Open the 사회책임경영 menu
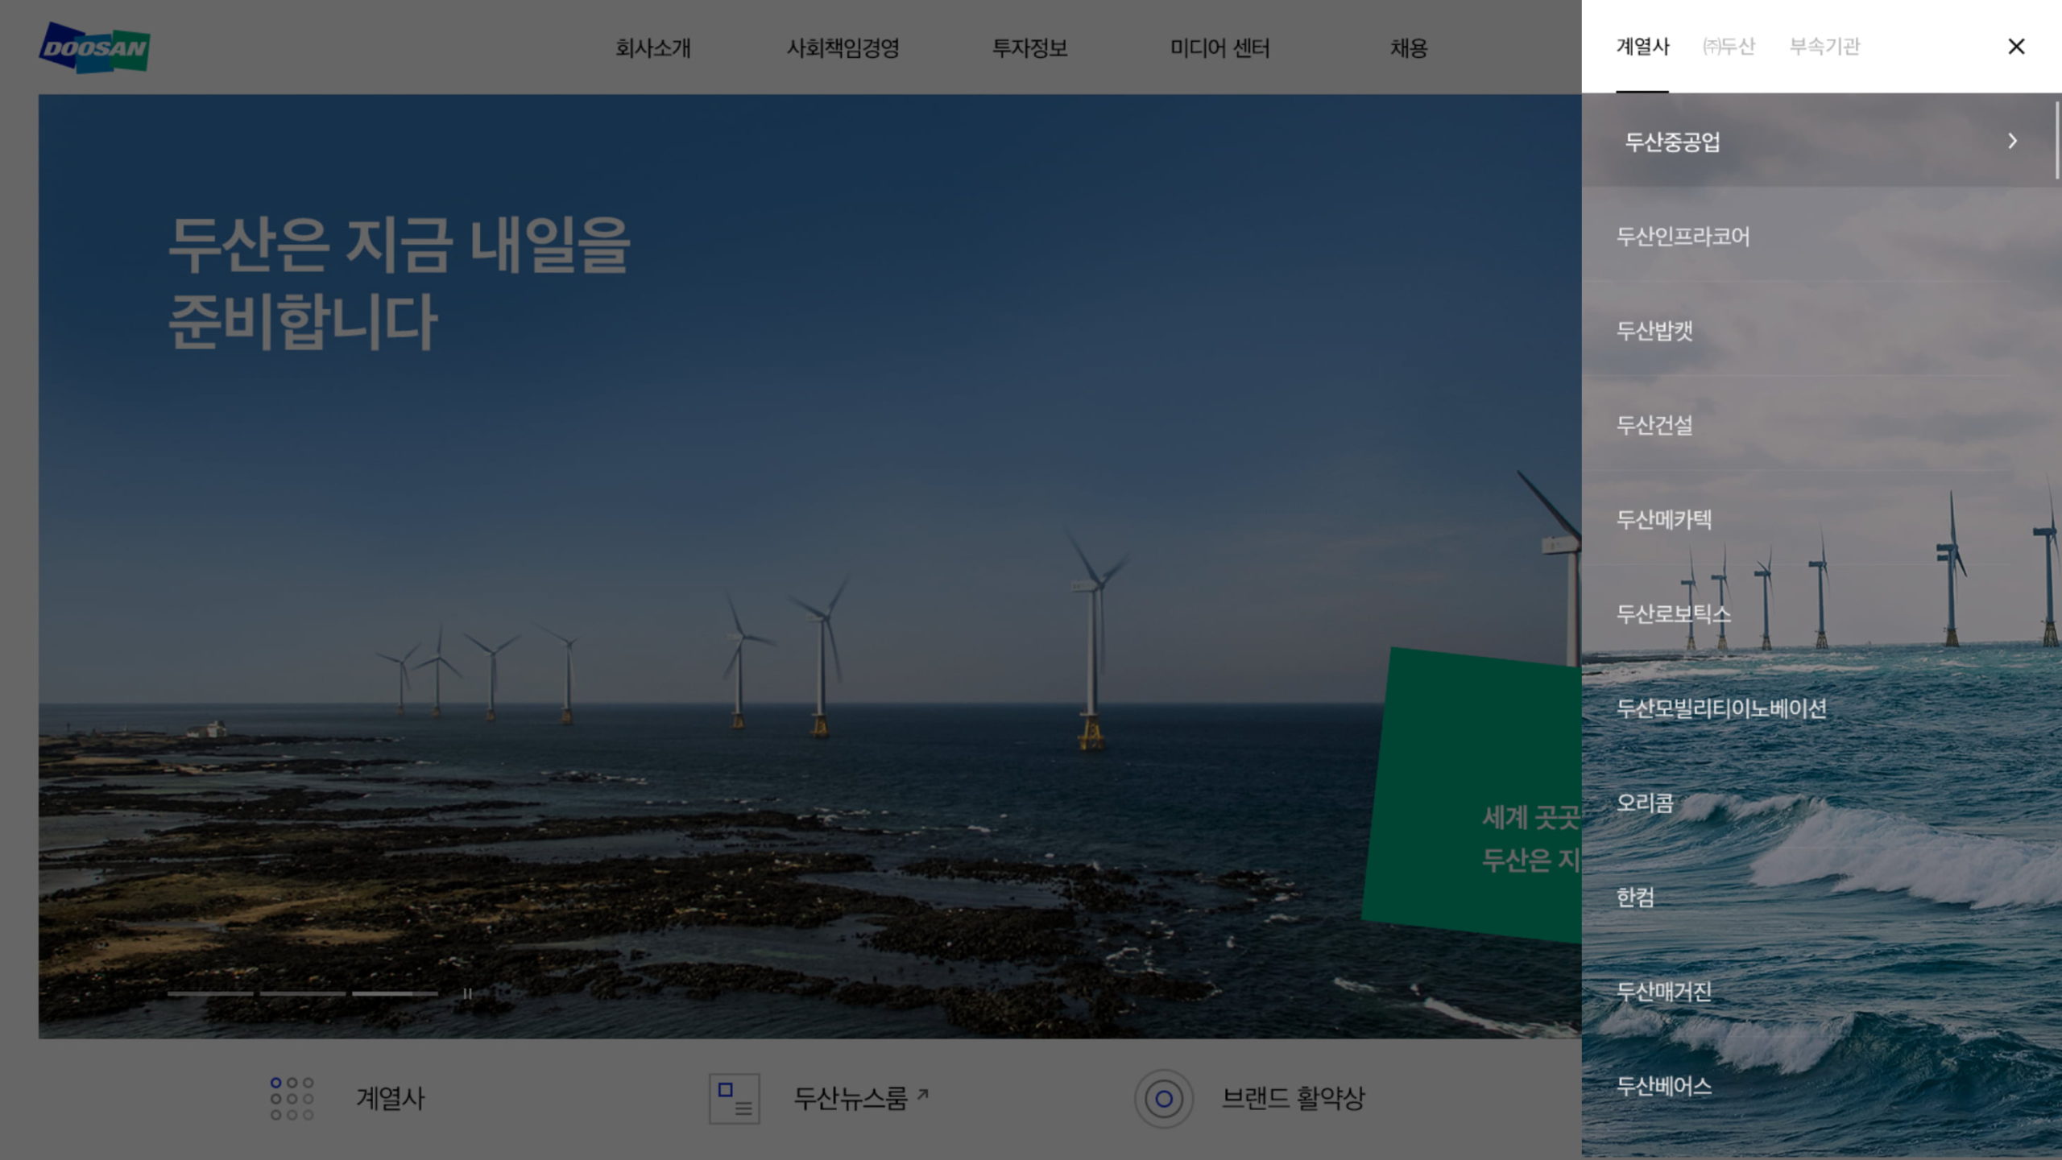 point(843,48)
